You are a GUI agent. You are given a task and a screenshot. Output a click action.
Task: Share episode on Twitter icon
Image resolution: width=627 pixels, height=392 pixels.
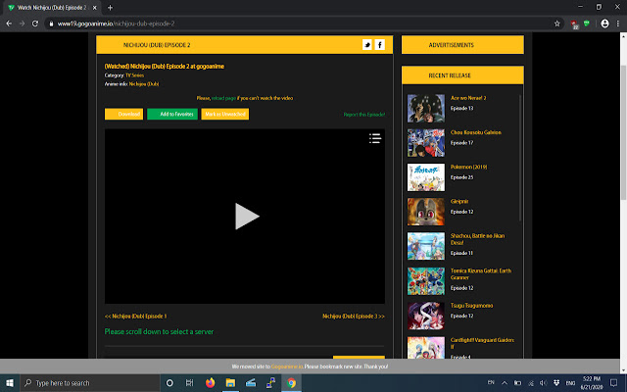[x=367, y=45]
